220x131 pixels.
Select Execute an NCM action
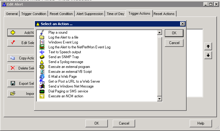66,96
